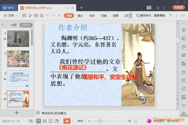Click the Undo arrow
The height and width of the screenshot is (125, 188).
pyautogui.click(x=48, y=16)
